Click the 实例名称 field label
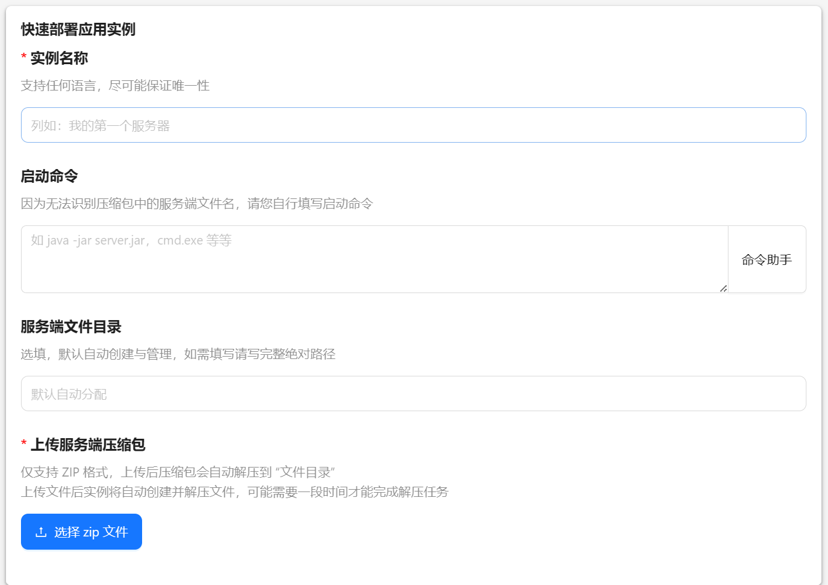Viewport: 828px width, 585px height. pyautogui.click(x=59, y=58)
